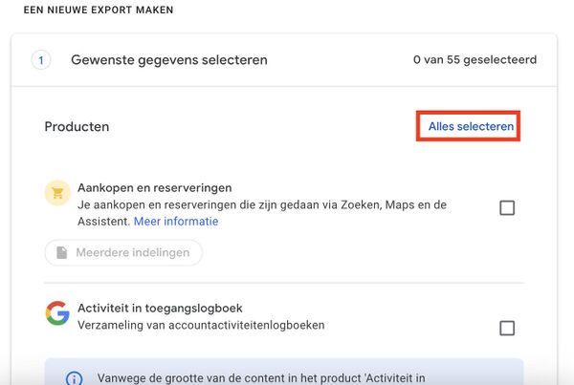Open the Meer informatie link

pyautogui.click(x=176, y=222)
